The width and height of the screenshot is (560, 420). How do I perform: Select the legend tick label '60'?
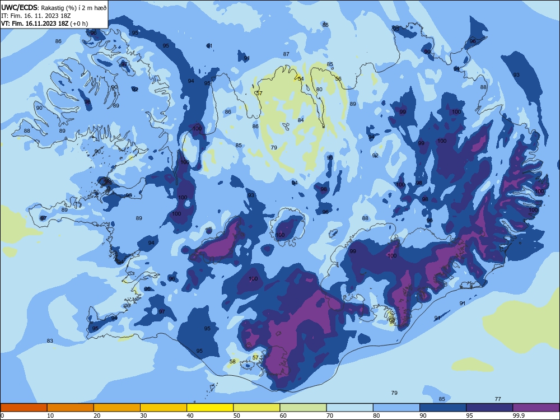coord(283,416)
